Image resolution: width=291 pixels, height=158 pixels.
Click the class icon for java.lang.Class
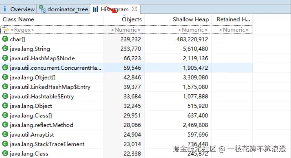(x=5, y=153)
